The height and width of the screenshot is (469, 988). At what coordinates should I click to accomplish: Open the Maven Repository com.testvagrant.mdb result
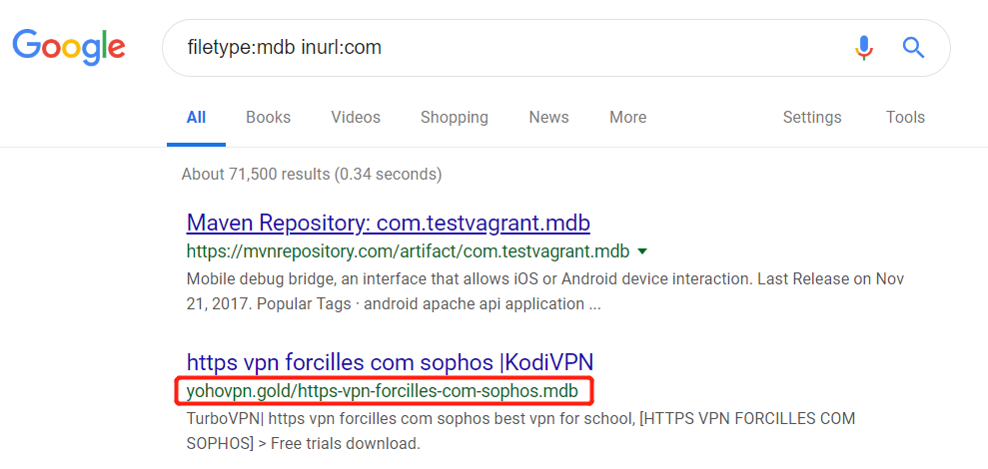point(388,222)
